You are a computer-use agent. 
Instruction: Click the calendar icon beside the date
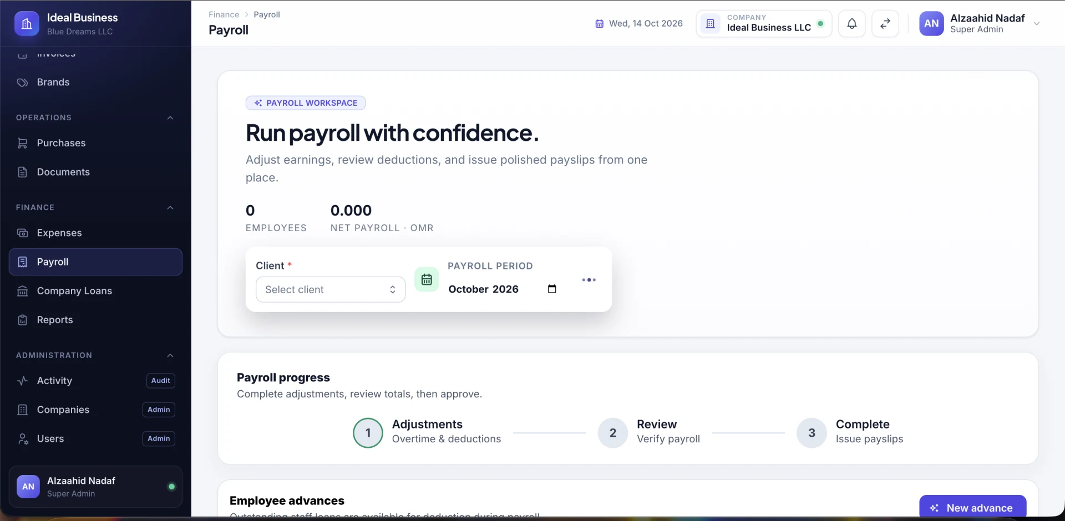[599, 24]
